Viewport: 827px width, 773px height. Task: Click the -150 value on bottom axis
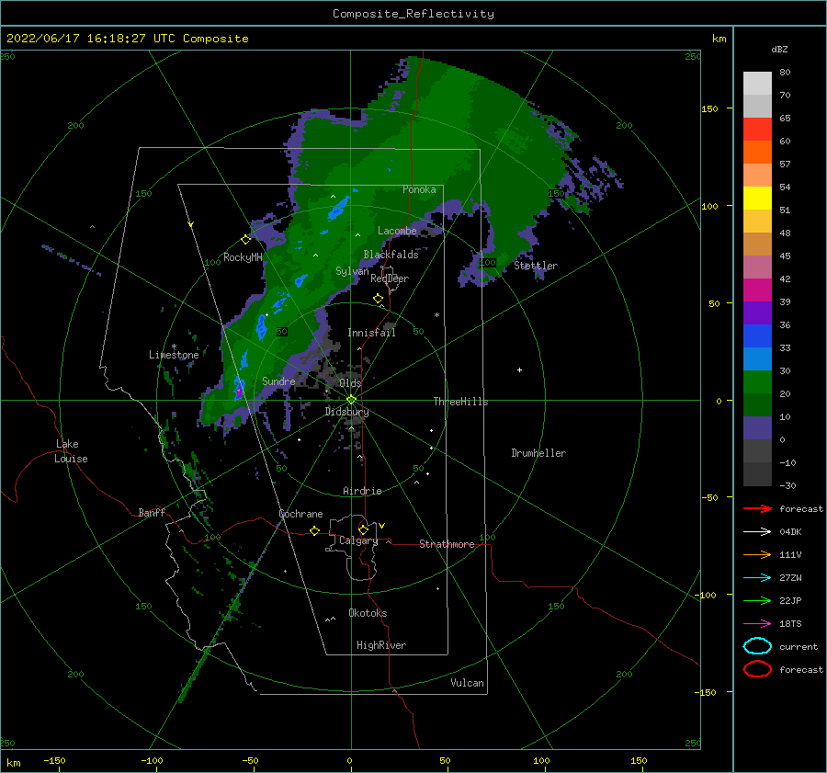[54, 760]
